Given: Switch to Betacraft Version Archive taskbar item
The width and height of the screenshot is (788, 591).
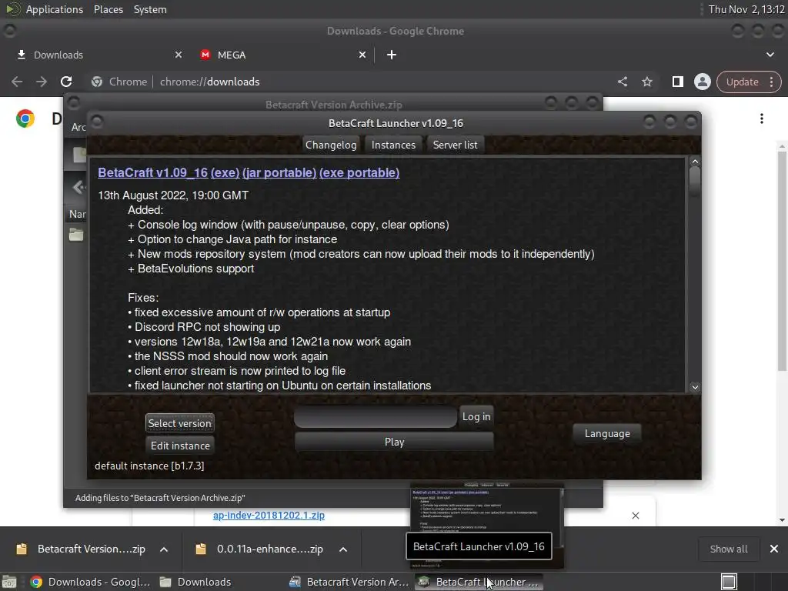Looking at the screenshot, I should tap(349, 582).
